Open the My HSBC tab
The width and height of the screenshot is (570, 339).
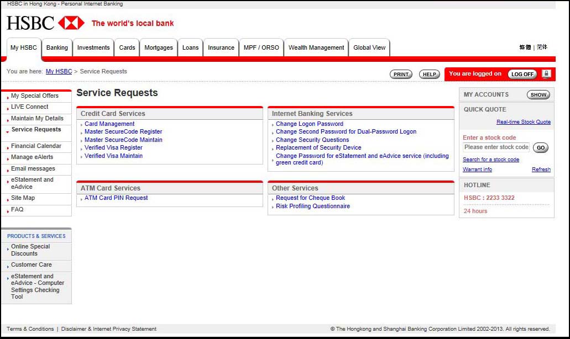[24, 47]
